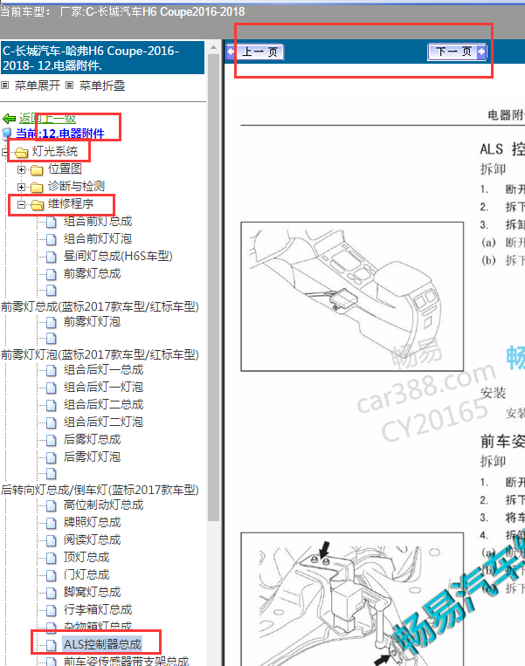Select the 维修程序 tree item
The image size is (525, 666).
tap(71, 204)
